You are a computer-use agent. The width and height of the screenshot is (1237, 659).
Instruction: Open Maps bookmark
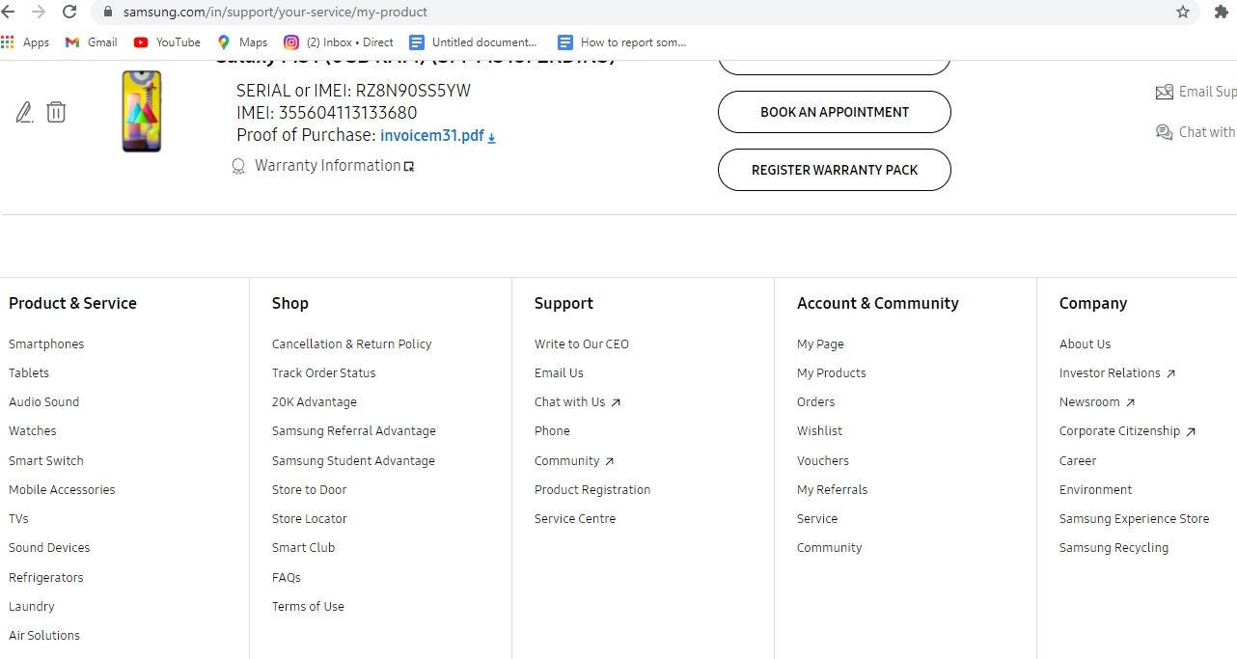point(242,42)
